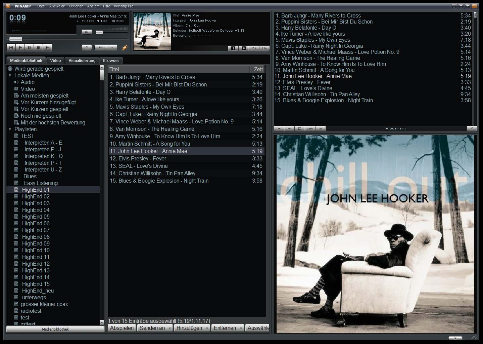Viewport: 483px width, 344px height.
Task: Click the Winamp lightning bolt icon
Action: 125,47
